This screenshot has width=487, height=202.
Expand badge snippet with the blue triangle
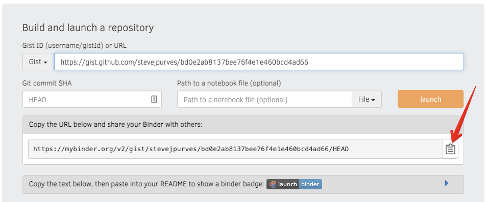(x=447, y=184)
